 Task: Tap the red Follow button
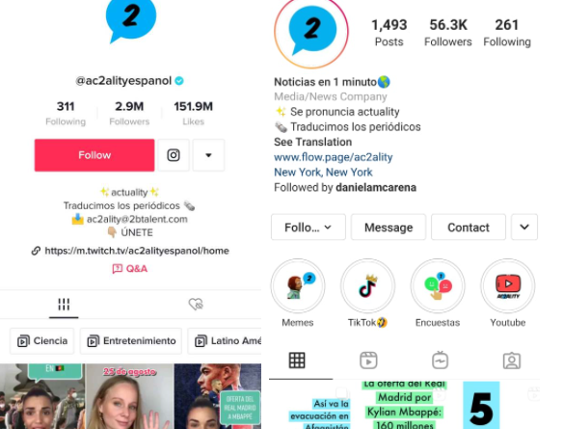click(94, 155)
